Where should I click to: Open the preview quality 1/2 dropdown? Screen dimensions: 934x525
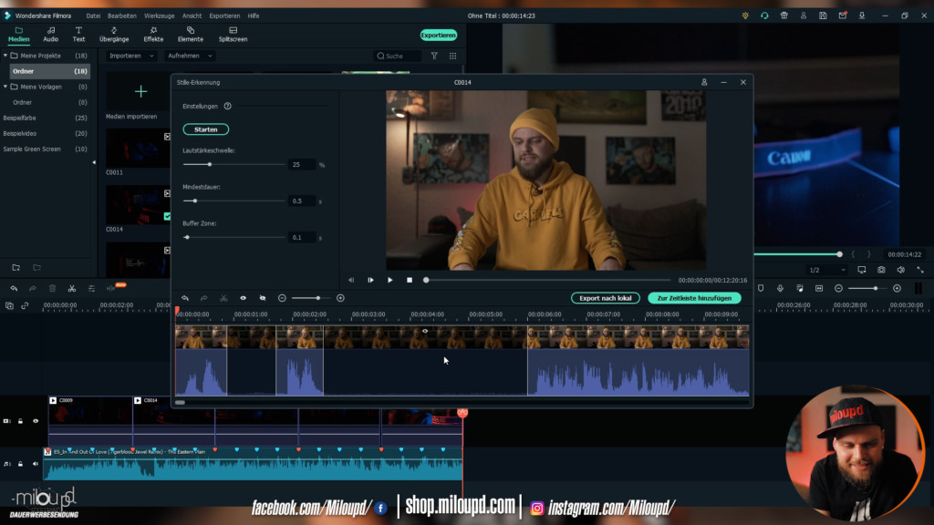pos(826,270)
